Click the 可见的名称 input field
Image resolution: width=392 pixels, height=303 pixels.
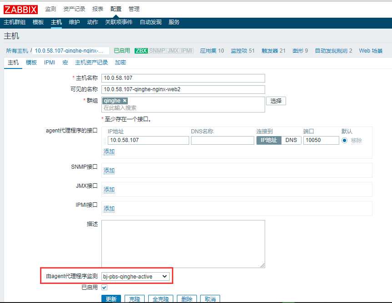click(x=183, y=89)
